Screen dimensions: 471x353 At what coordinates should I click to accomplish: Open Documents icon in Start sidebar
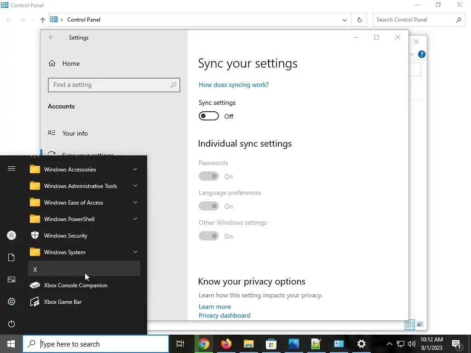11,257
